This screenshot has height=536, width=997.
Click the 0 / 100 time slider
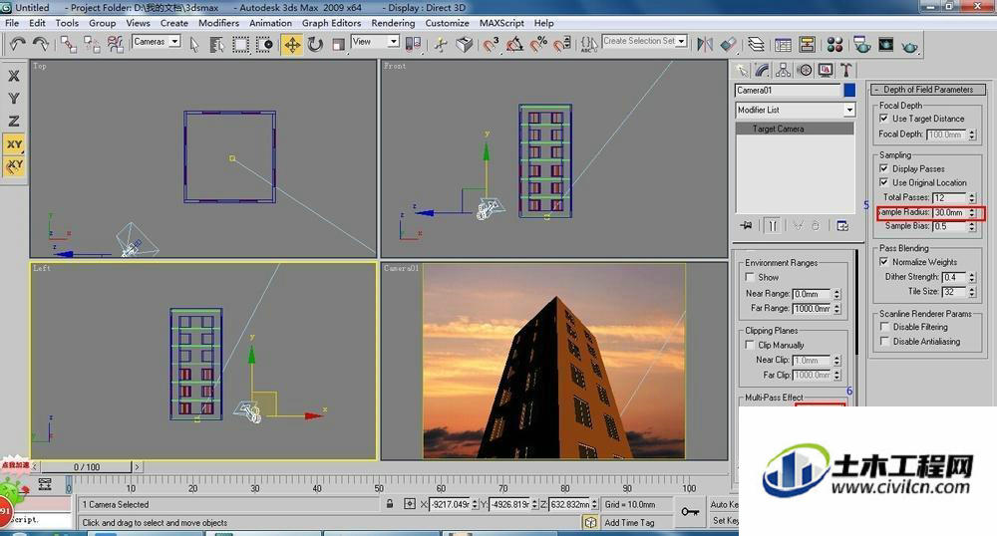coord(86,467)
